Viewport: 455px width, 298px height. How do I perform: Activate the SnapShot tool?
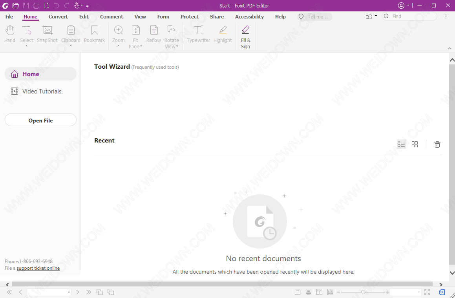(x=47, y=34)
